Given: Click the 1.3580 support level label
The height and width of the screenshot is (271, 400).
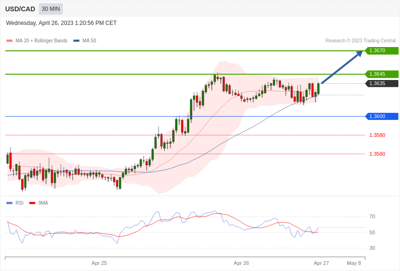Looking at the screenshot, I should [x=377, y=135].
